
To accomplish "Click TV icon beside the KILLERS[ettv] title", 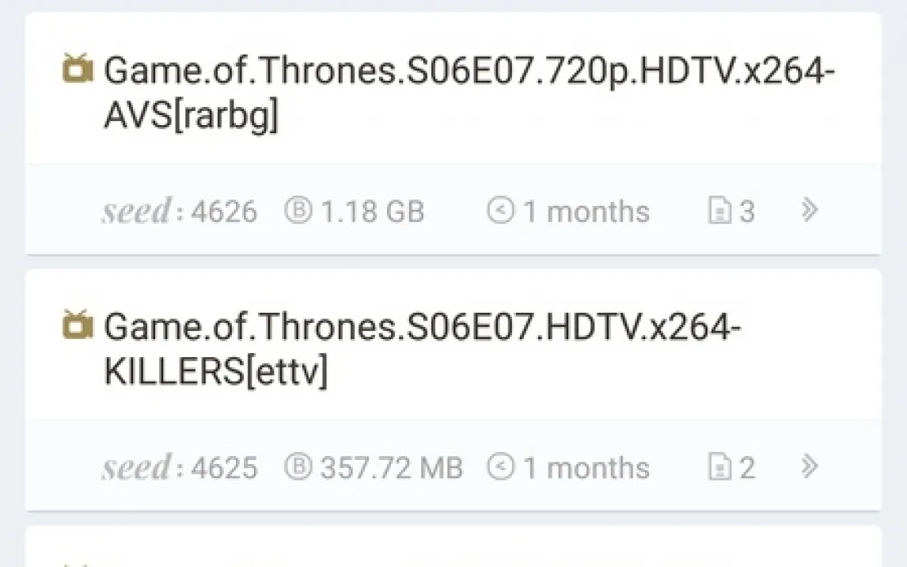I will 78,325.
